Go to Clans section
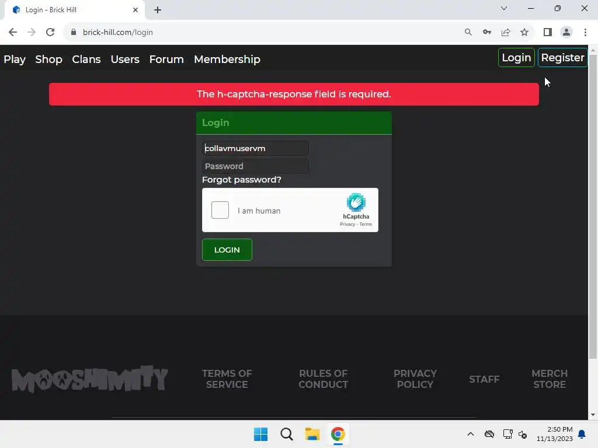The width and height of the screenshot is (598, 448). (x=86, y=60)
